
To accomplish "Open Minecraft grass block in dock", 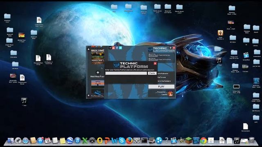I will [x=188, y=140].
